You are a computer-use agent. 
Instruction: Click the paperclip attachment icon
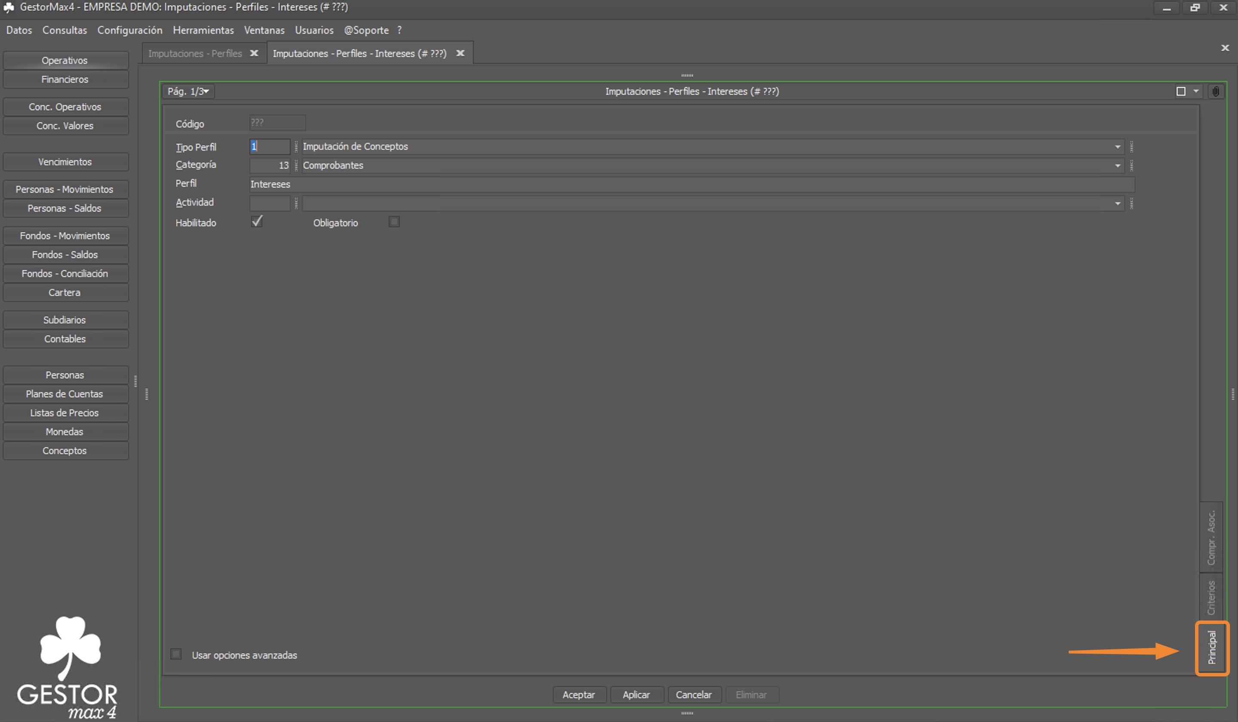[x=1215, y=92]
